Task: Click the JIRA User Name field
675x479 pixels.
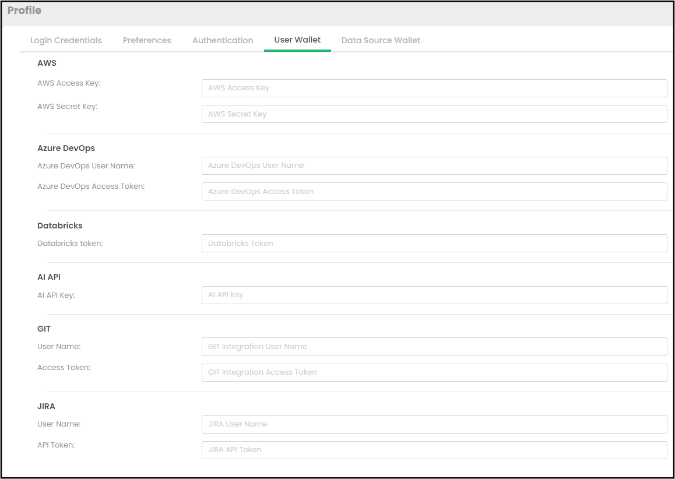Action: pos(434,424)
